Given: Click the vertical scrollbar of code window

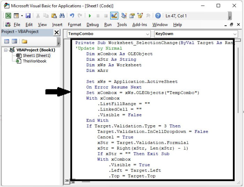Looking at the screenshot, I should tap(238, 80).
